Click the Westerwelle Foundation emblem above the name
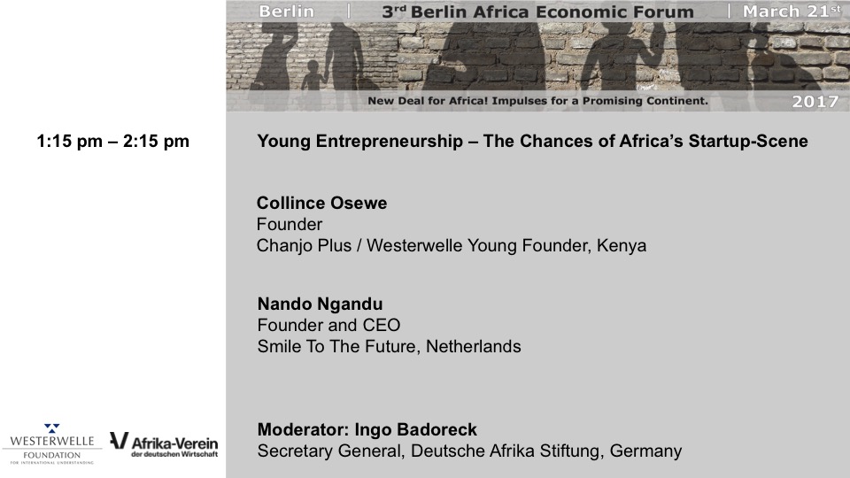The height and width of the screenshot is (478, 850). pos(51,427)
